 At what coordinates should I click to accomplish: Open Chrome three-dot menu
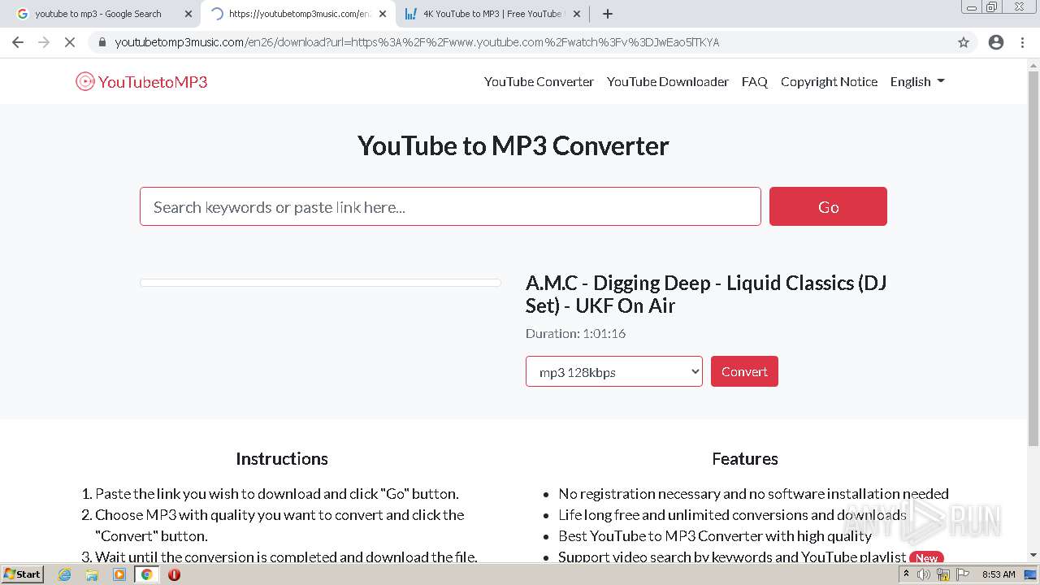[x=1022, y=42]
